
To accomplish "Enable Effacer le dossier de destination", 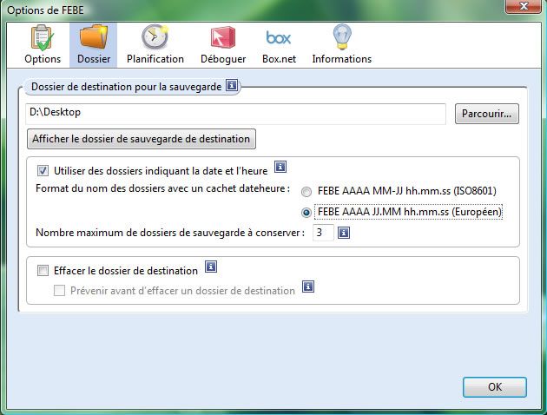I will 43,271.
